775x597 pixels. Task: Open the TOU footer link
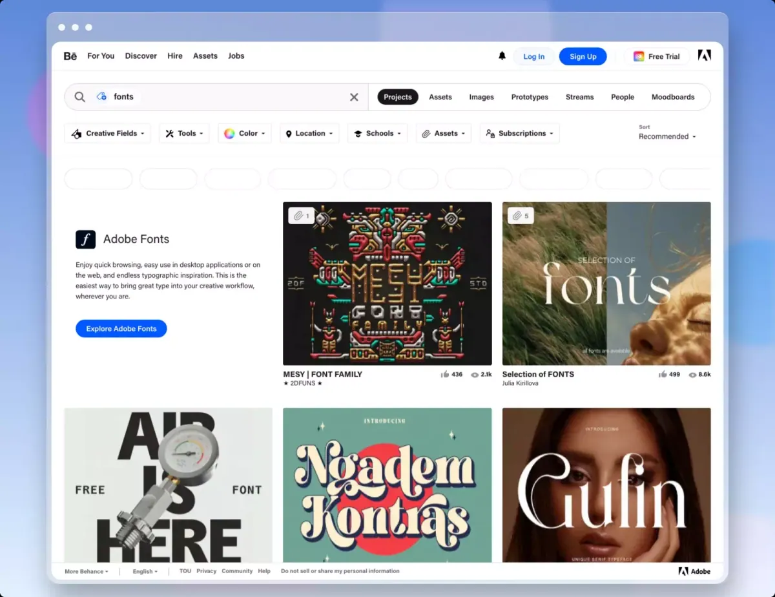185,571
